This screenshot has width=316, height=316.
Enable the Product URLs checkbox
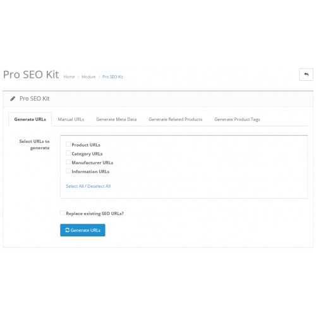[68, 144]
